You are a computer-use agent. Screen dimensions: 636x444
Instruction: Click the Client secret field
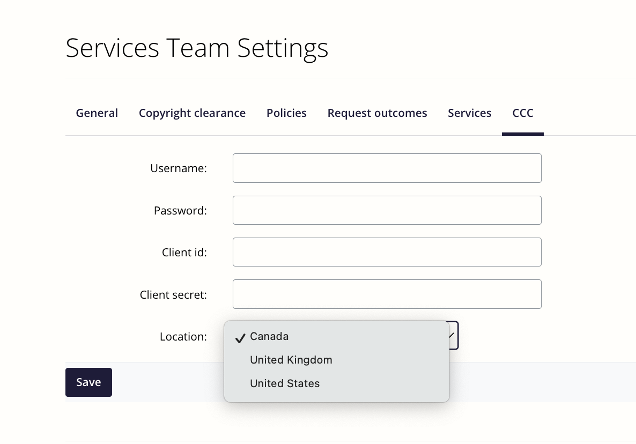(387, 294)
